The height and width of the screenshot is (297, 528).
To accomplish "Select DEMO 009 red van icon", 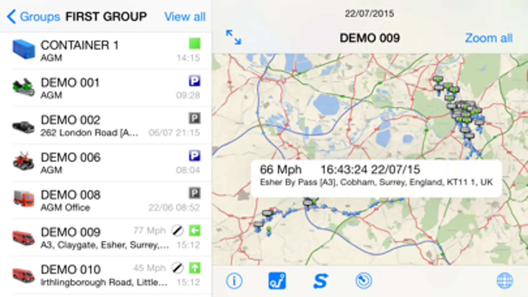I will [x=23, y=238].
